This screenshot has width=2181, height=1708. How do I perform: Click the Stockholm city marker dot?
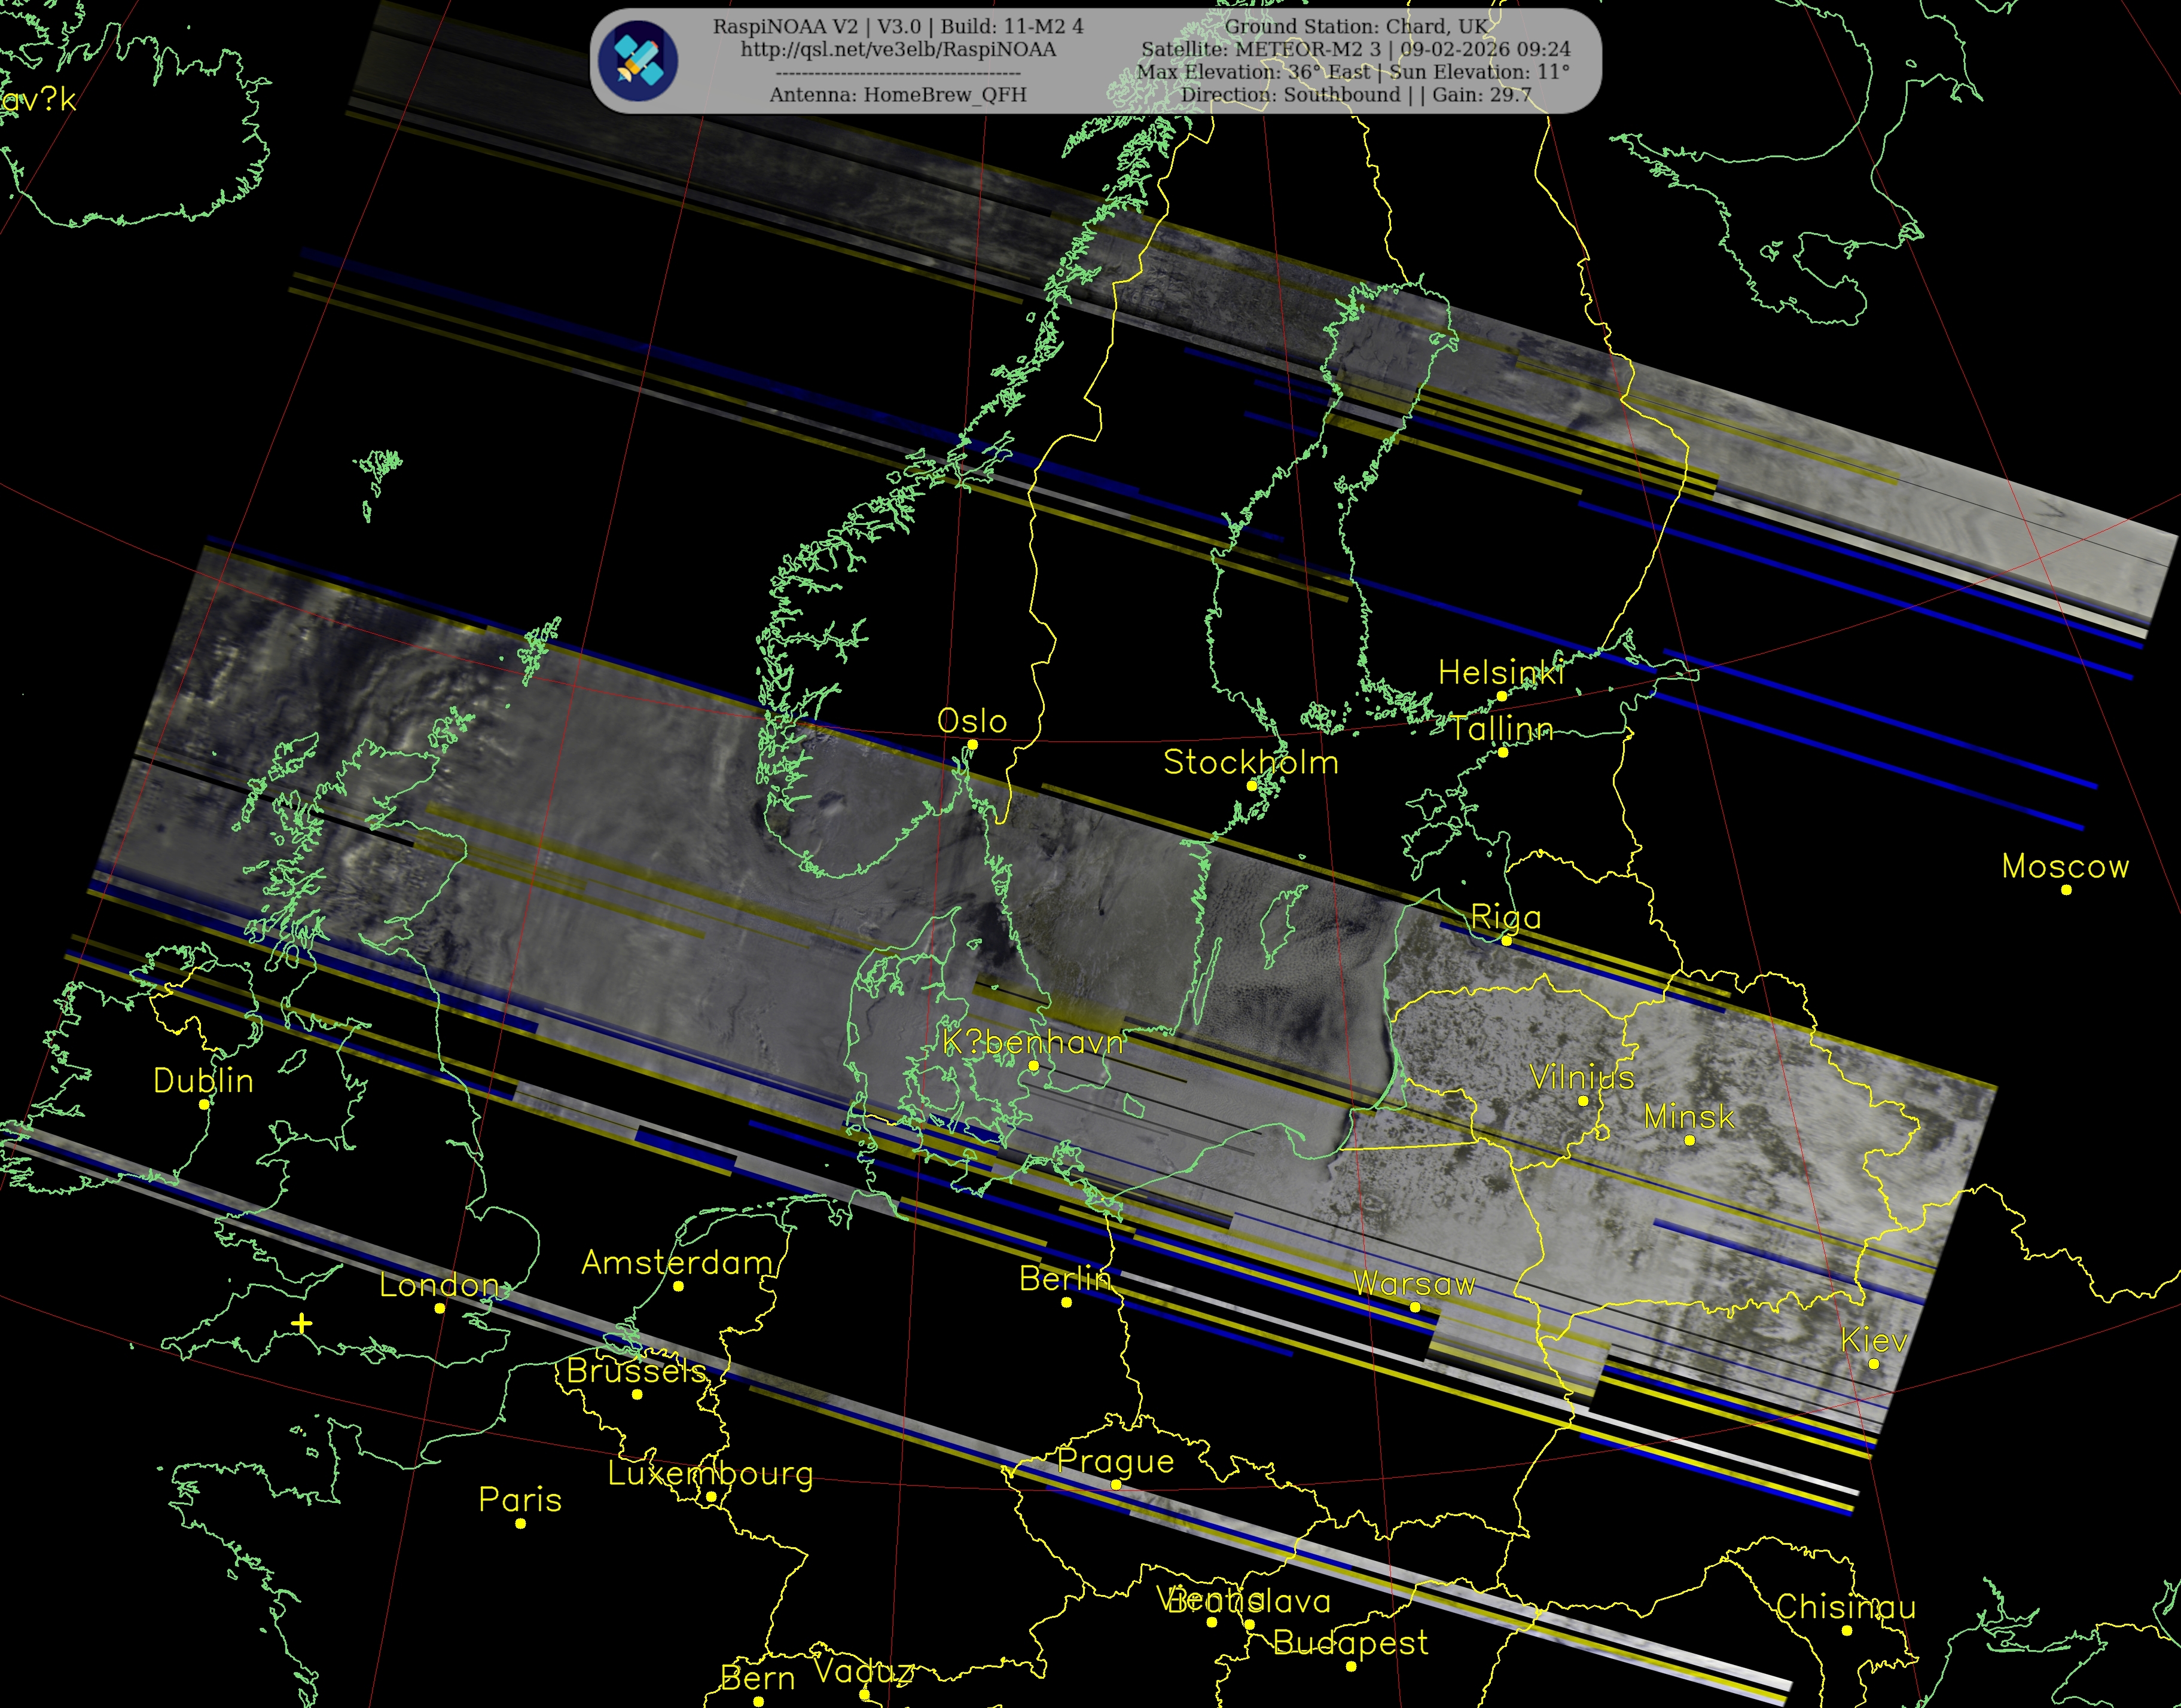(x=1250, y=786)
